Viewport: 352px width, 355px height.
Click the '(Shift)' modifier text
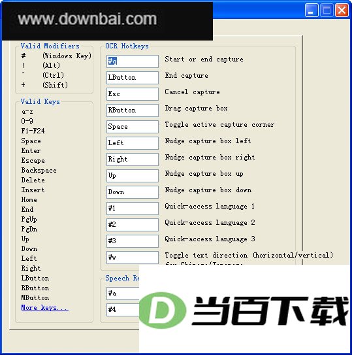[56, 85]
